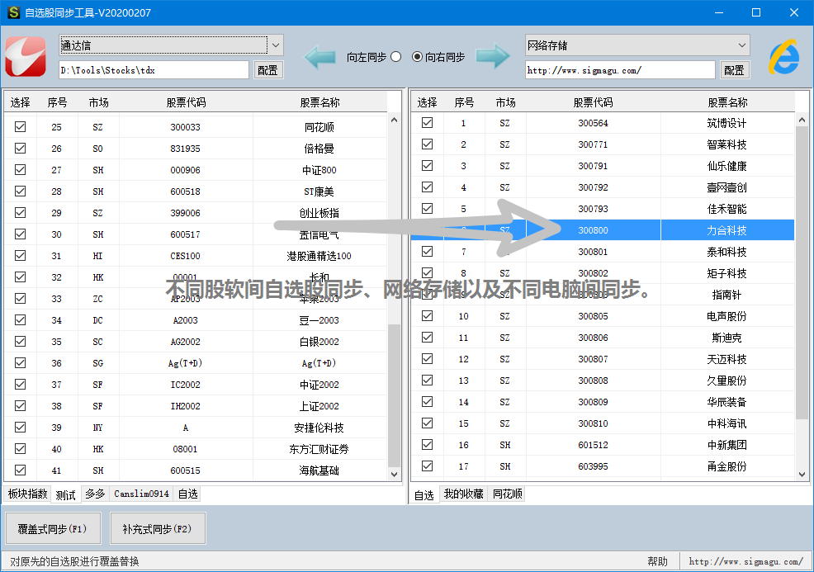Click the red Tongdaxin logo icon

coord(26,55)
